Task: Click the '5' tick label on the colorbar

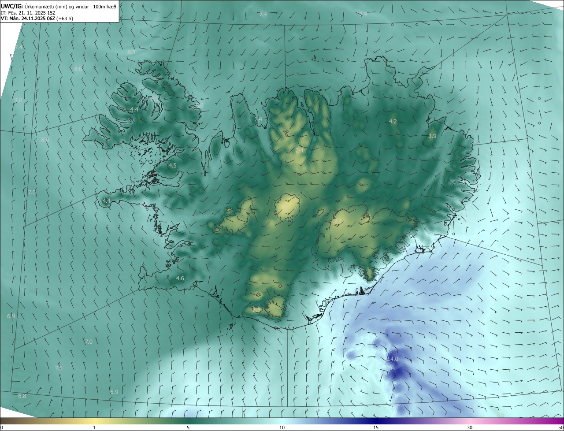Action: [x=188, y=427]
